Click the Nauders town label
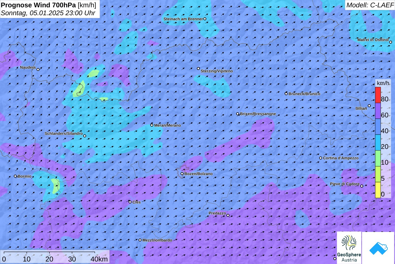The width and height of the screenshot is (395, 264). (x=28, y=67)
